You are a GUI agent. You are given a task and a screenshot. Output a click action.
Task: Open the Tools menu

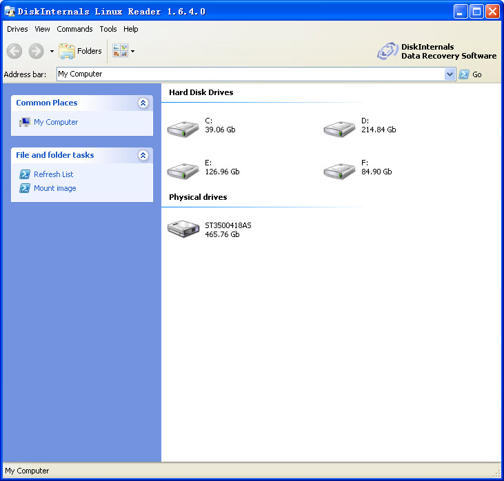[108, 29]
